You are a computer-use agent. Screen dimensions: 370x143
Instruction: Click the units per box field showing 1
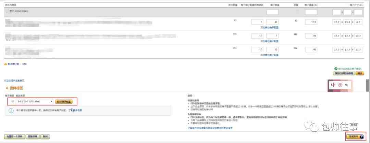257,22
